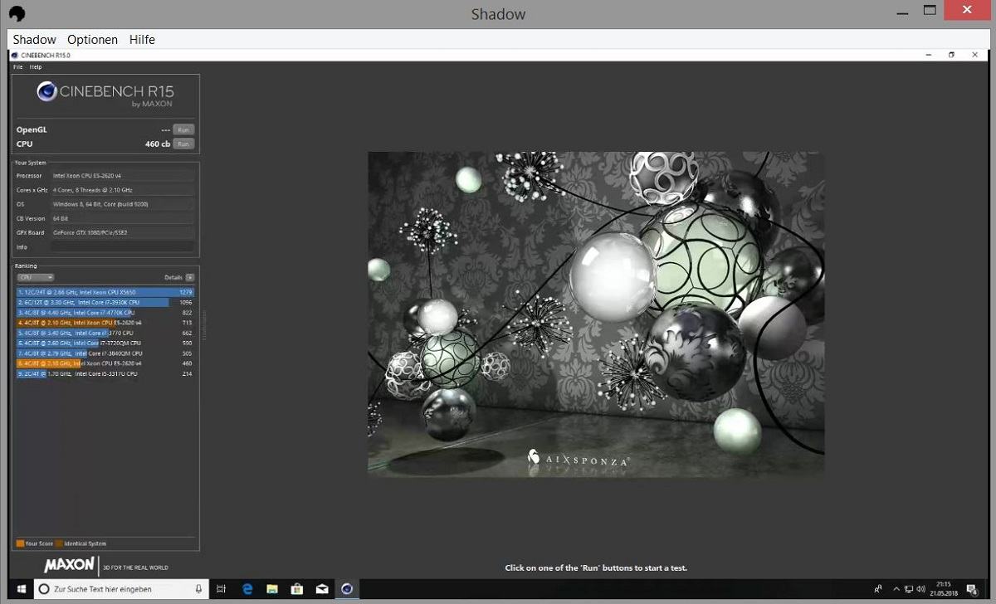Open People icon in system tray
Image resolution: width=996 pixels, height=604 pixels.
pos(878,589)
